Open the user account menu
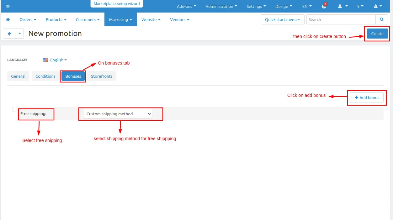The height and width of the screenshot is (220, 393). pos(378,6)
